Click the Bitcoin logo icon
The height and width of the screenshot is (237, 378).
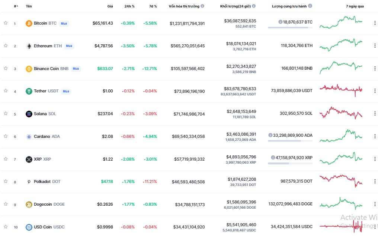coord(29,23)
